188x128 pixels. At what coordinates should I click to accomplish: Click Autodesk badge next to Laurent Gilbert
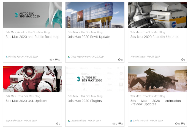click(69, 121)
